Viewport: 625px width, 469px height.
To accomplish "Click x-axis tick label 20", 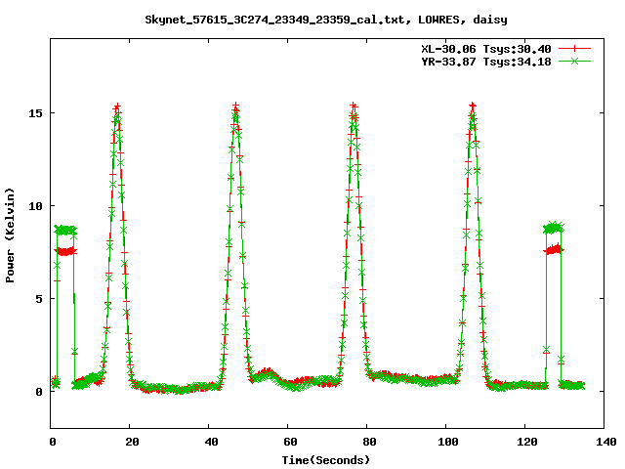I will [x=132, y=442].
